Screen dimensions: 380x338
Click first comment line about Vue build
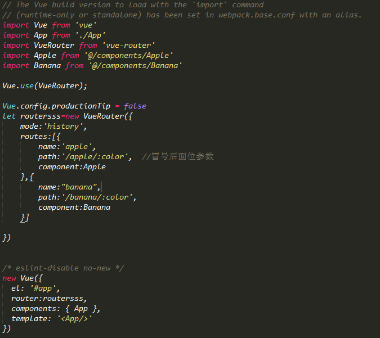pyautogui.click(x=133, y=5)
